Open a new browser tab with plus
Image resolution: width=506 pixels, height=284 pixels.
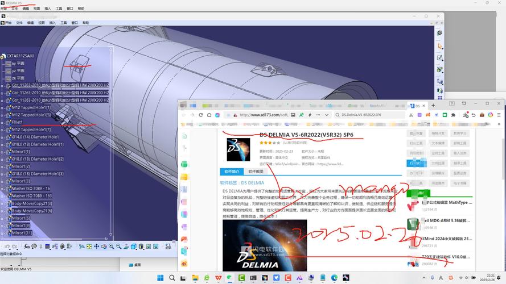[x=433, y=106]
